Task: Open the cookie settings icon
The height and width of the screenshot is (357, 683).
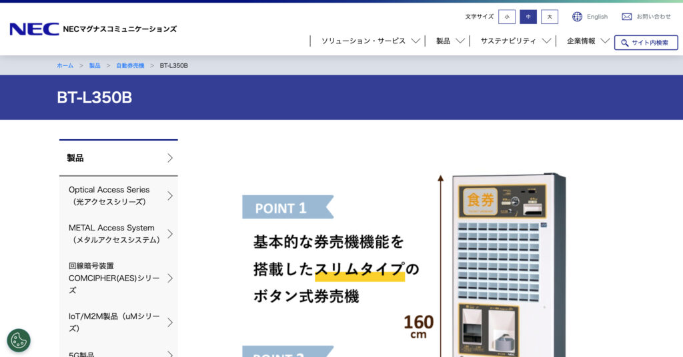Action: click(19, 340)
